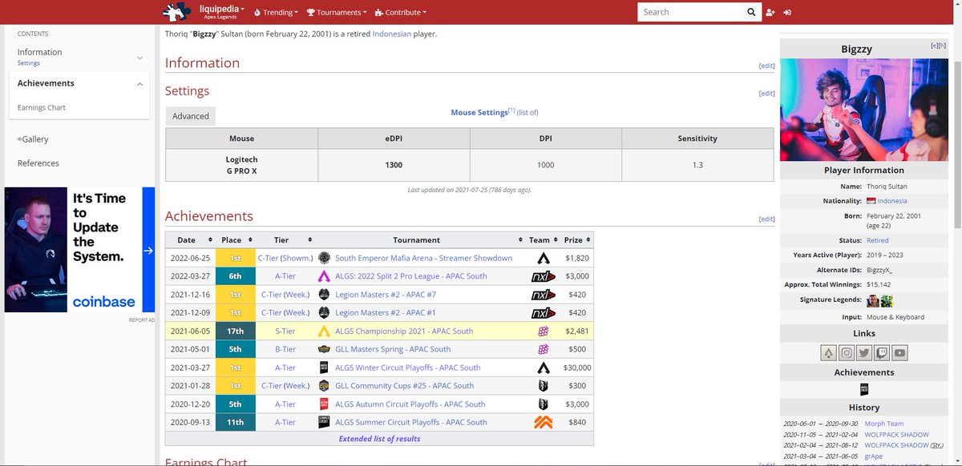
Task: Toggle the Prize column sorting
Action: (x=588, y=239)
